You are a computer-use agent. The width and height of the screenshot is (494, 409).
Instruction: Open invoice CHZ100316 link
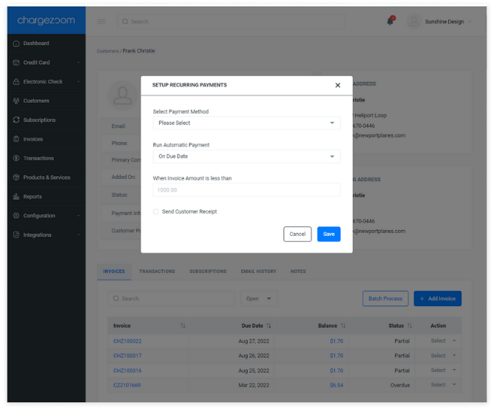128,371
